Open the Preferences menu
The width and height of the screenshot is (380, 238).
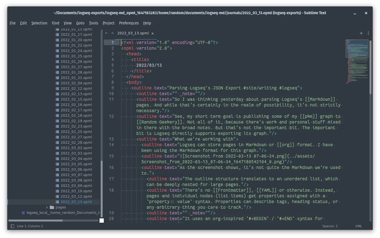tap(129, 23)
